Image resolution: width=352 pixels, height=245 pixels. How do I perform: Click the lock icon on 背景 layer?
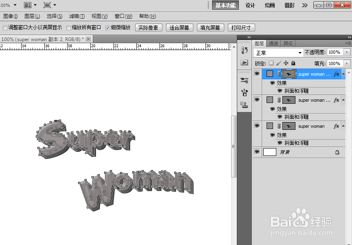point(337,152)
